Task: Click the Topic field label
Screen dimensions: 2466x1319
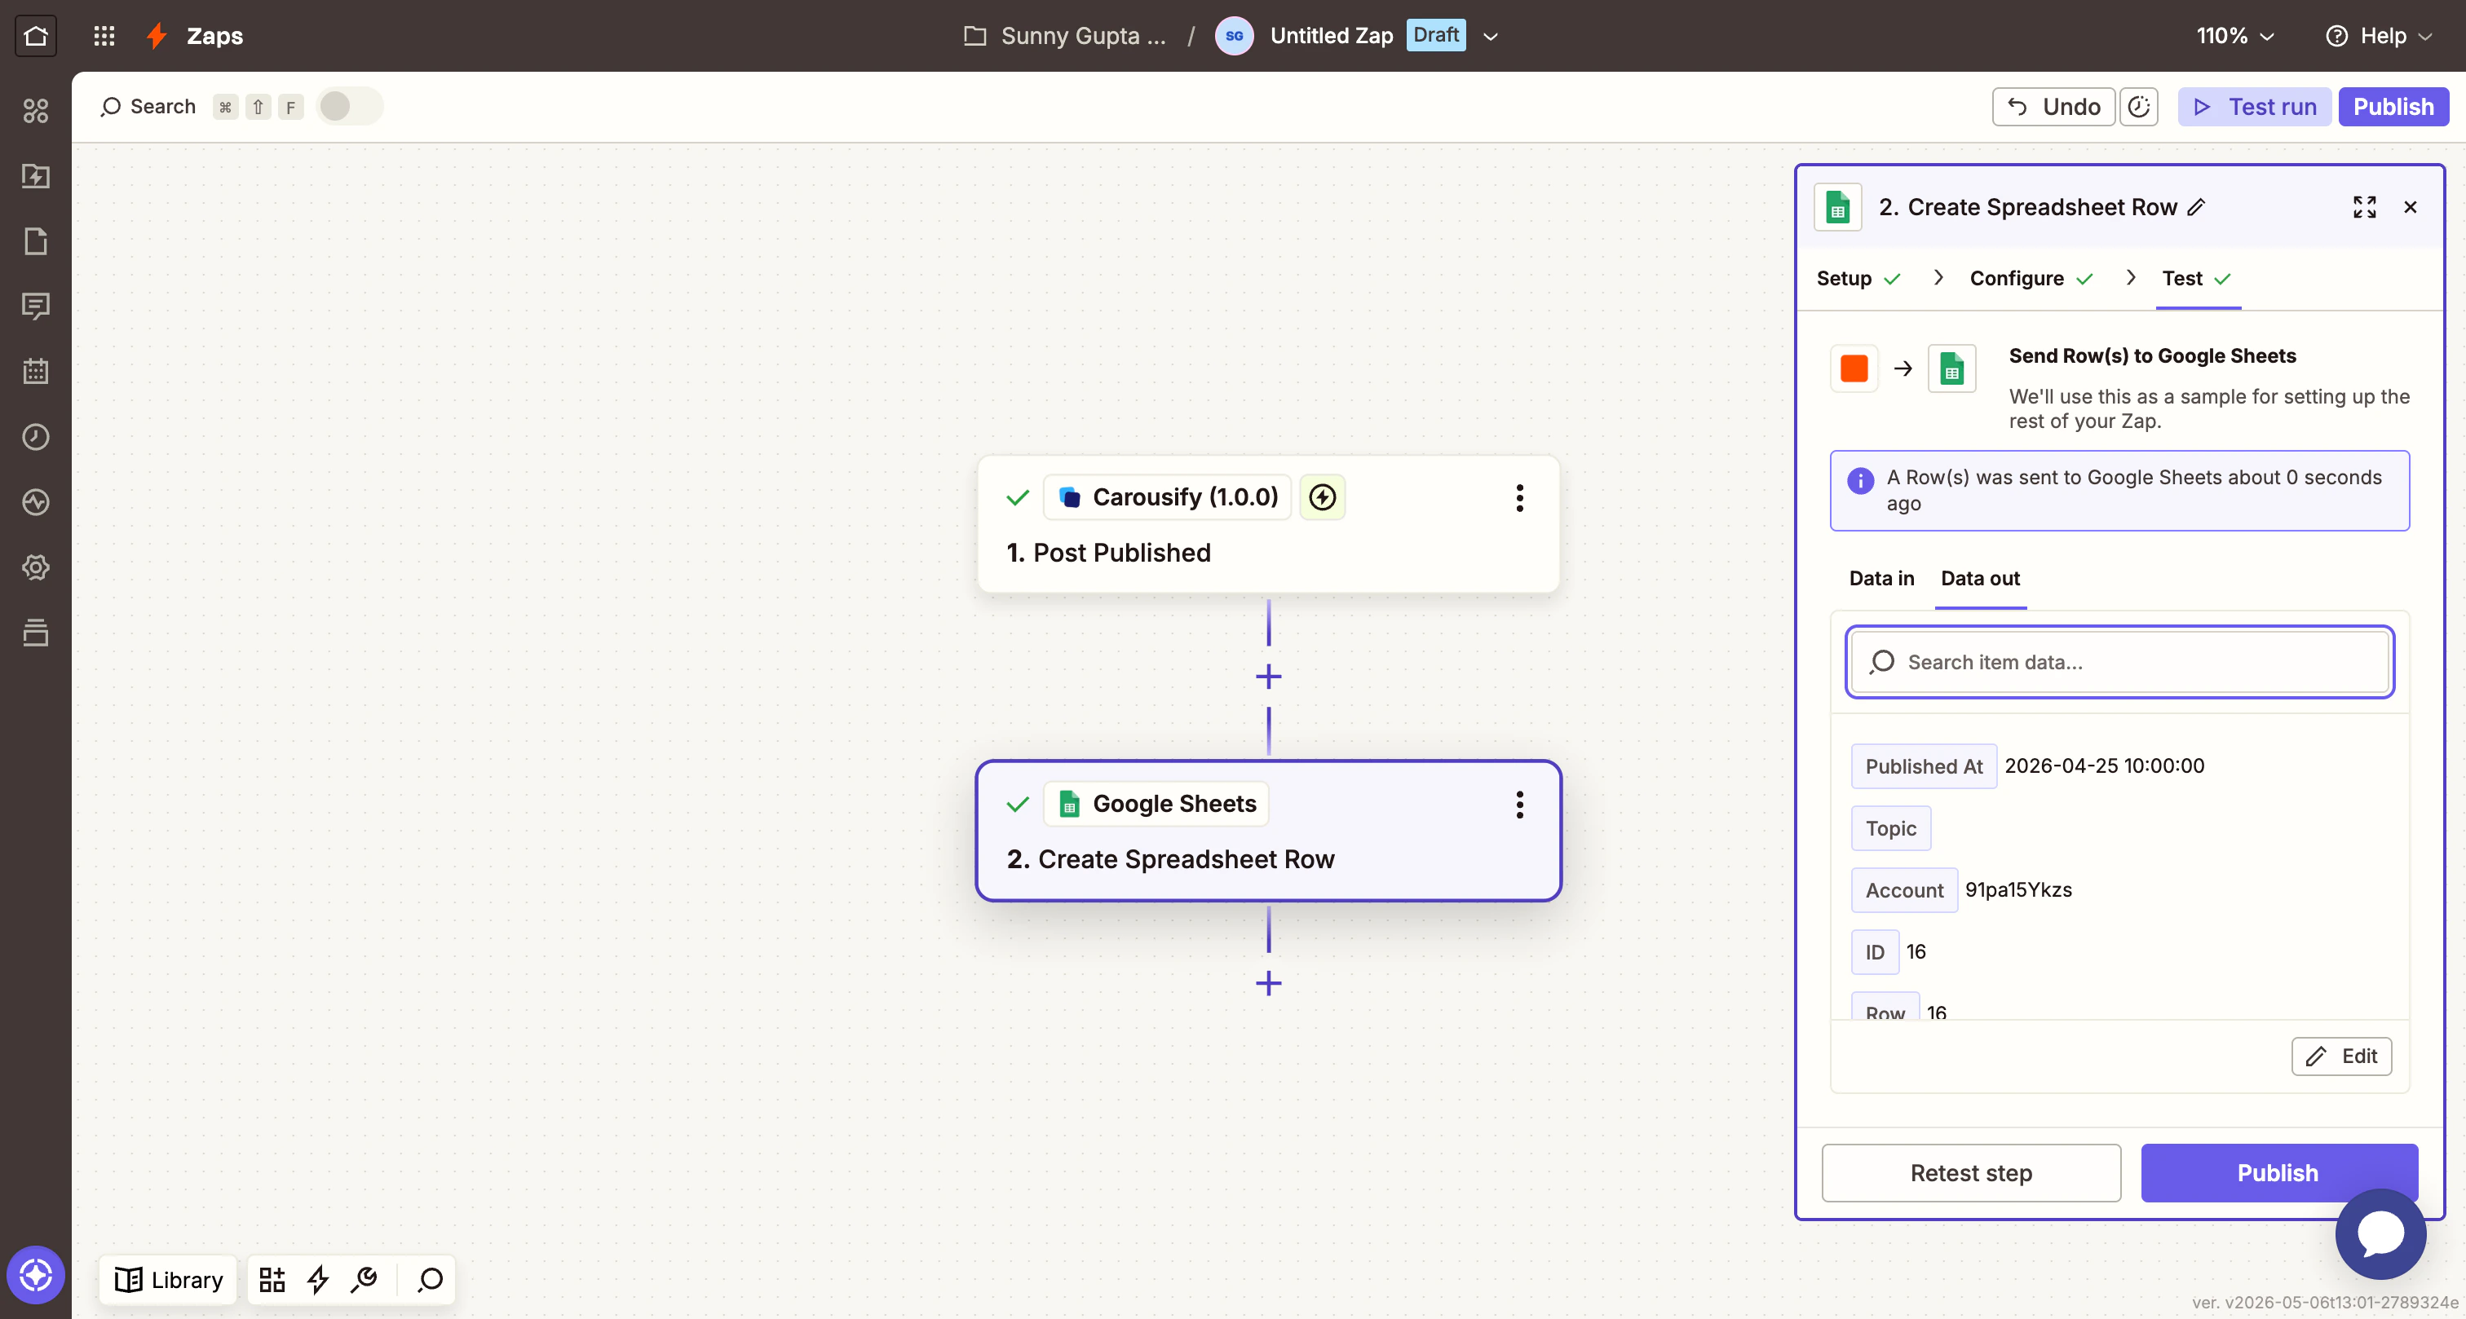Action: (x=1890, y=828)
